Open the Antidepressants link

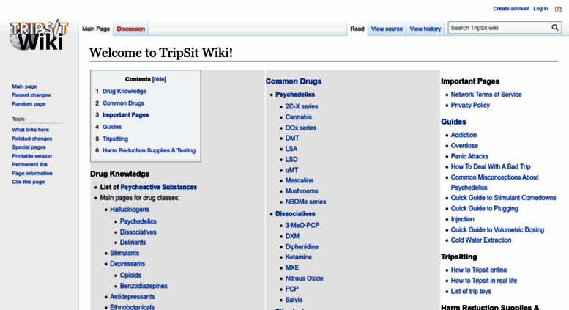pos(132,297)
